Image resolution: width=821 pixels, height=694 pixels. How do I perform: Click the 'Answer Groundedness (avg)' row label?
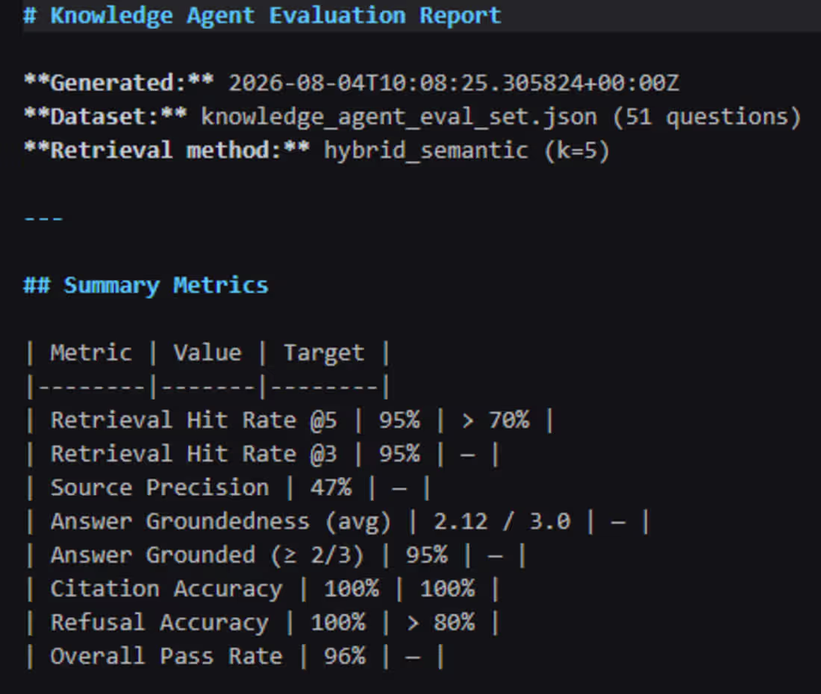(x=221, y=522)
